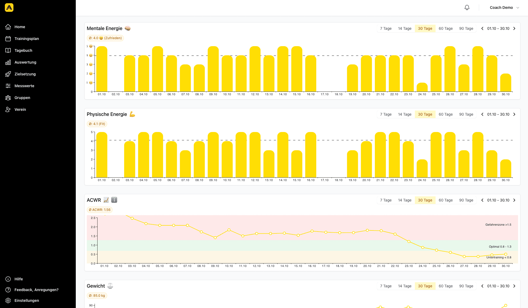The height and width of the screenshot is (308, 528).
Task: Open Gruppen from sidebar menu
Action: (x=22, y=98)
